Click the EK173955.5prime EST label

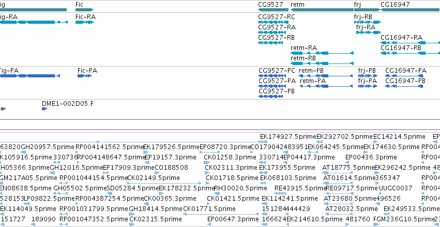click(x=287, y=167)
